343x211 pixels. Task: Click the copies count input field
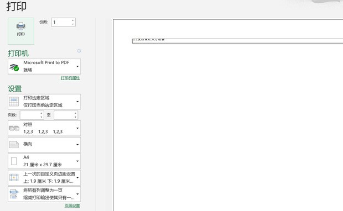(61, 22)
